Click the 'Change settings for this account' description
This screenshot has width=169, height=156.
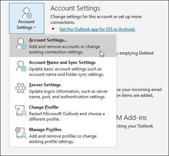[x=96, y=19]
